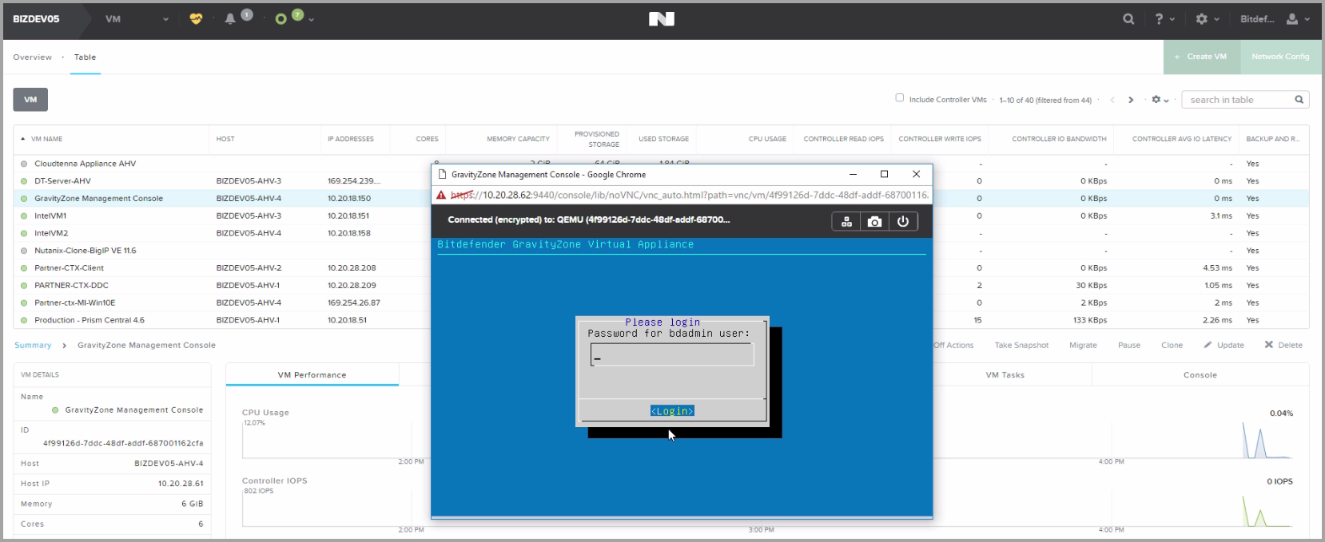Open the VM Tasks tab
The width and height of the screenshot is (1325, 542).
pos(1005,375)
